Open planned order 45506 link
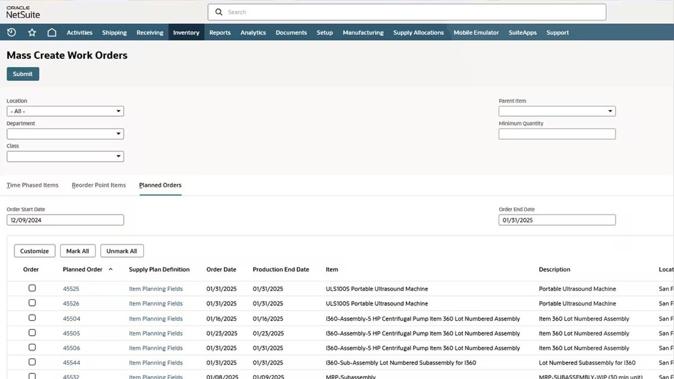The image size is (674, 379). pos(71,348)
